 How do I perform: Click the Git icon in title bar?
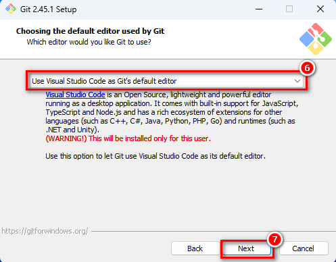point(11,9)
